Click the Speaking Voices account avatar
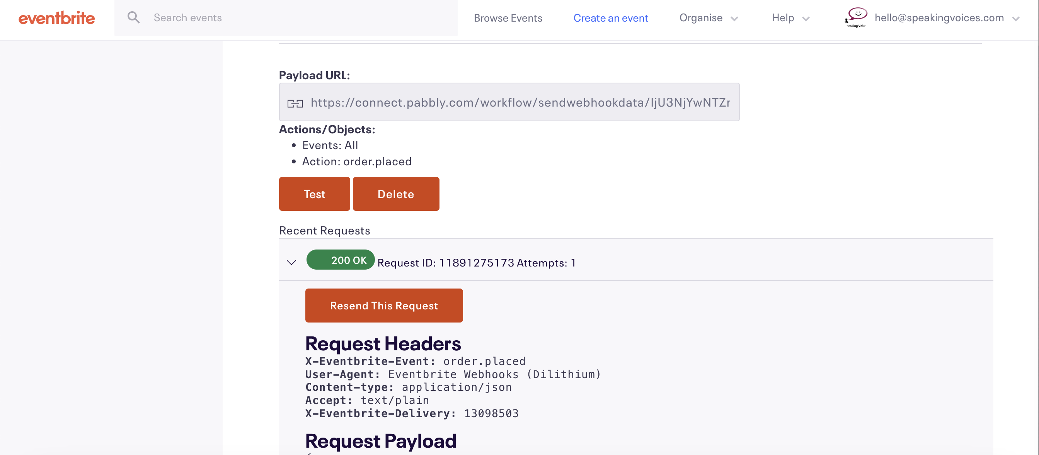The width and height of the screenshot is (1039, 455). coord(855,18)
